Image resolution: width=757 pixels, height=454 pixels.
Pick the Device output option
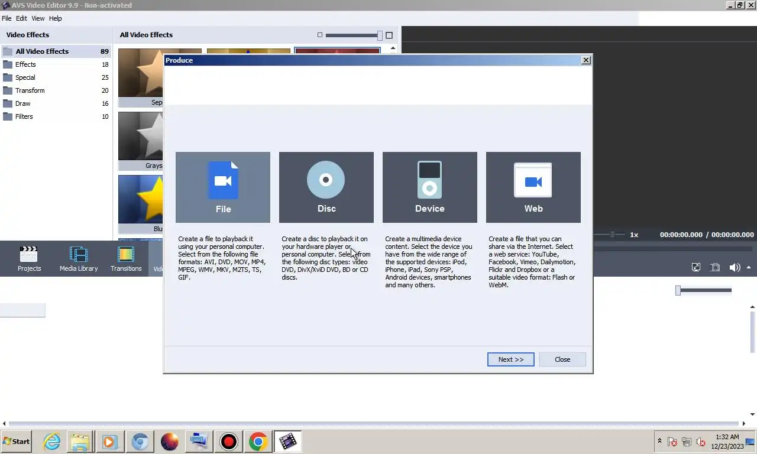tap(430, 187)
